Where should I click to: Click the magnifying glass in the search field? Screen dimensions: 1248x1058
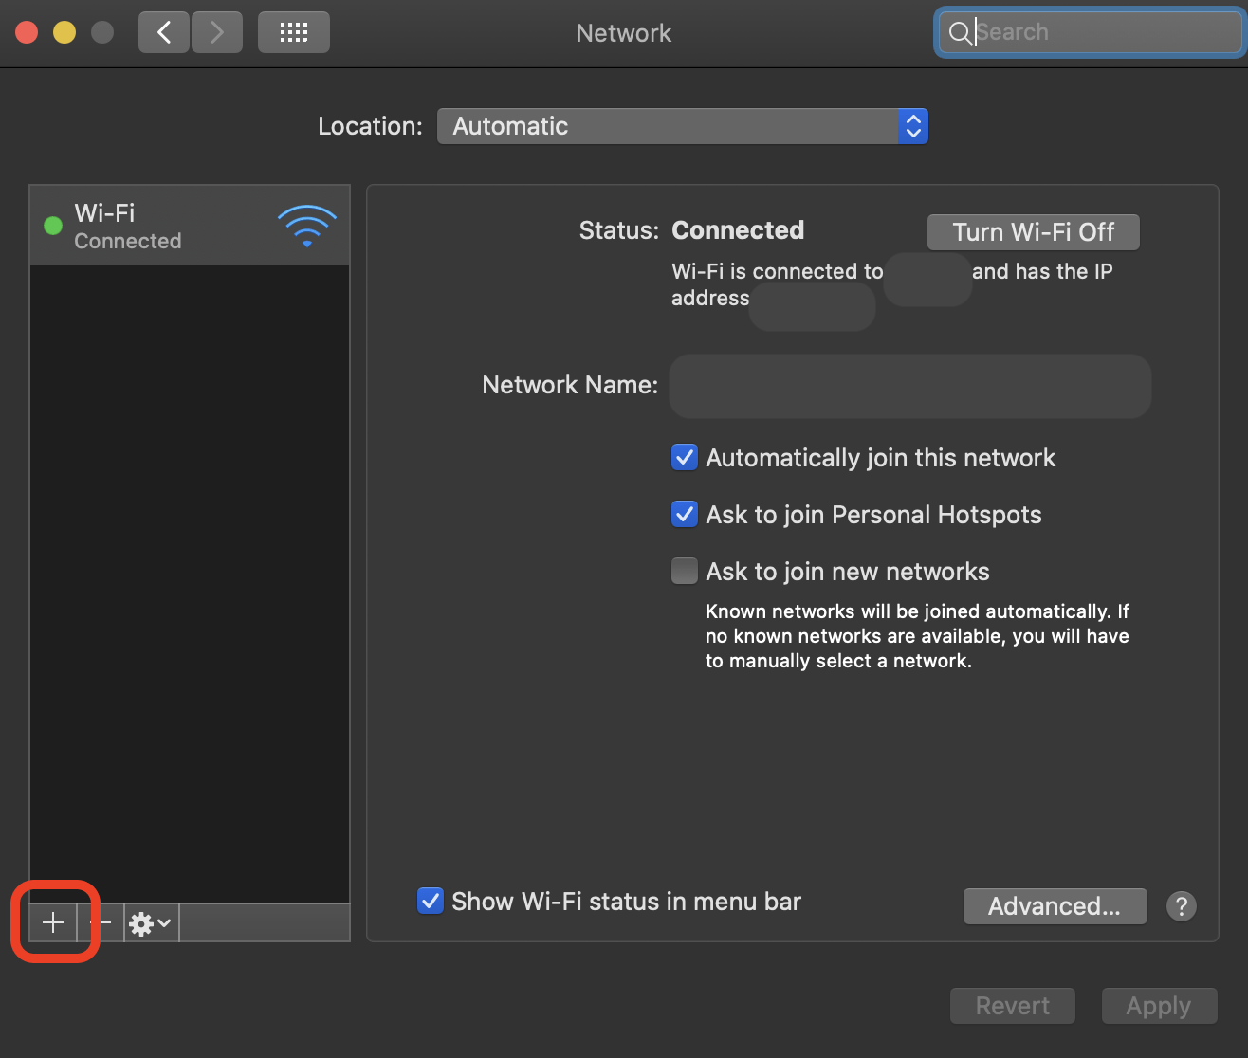point(959,32)
